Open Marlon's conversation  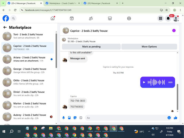coord(28,105)
